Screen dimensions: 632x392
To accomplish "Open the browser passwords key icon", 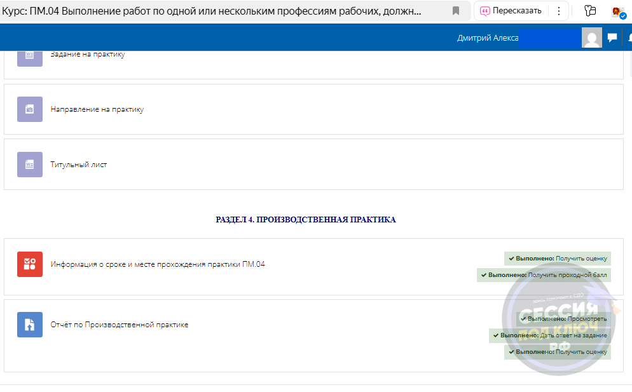I will tap(589, 11).
